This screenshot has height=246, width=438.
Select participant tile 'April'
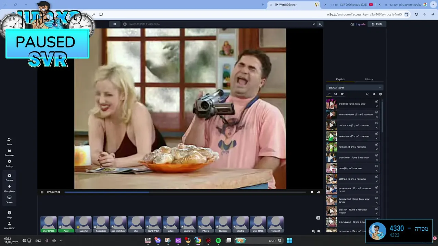tap(66, 224)
